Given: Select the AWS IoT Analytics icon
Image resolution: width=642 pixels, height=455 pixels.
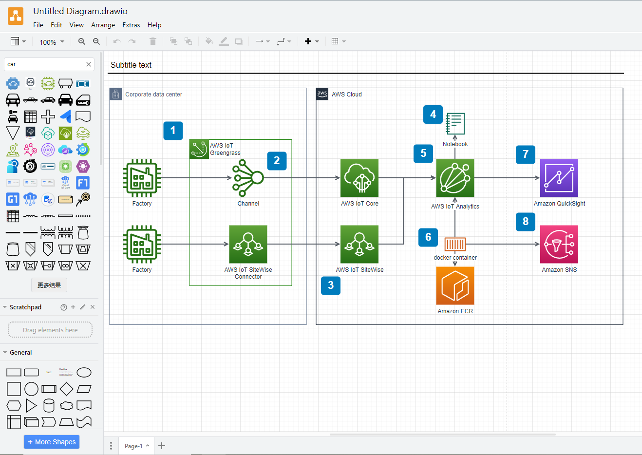Looking at the screenshot, I should pyautogui.click(x=455, y=178).
